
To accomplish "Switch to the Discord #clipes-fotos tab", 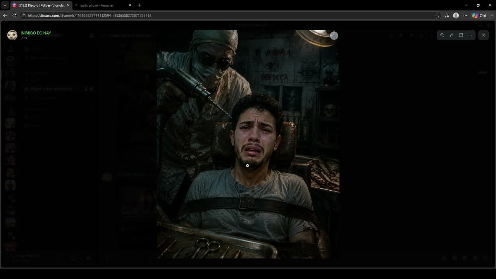I will pyautogui.click(x=41, y=5).
